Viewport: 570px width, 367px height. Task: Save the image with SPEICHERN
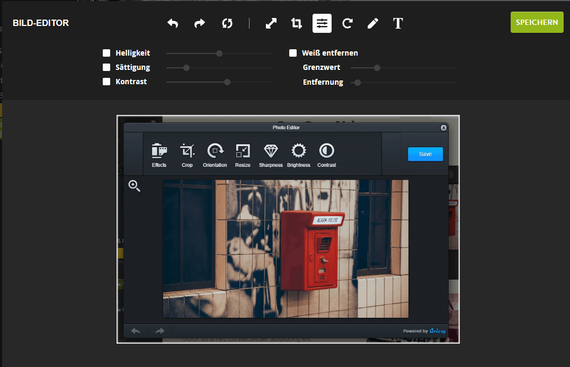pyautogui.click(x=537, y=23)
